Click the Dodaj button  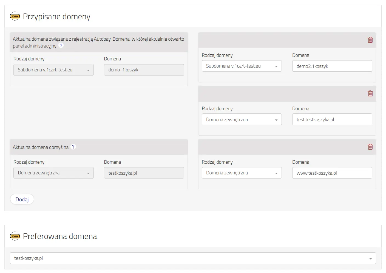click(x=22, y=199)
